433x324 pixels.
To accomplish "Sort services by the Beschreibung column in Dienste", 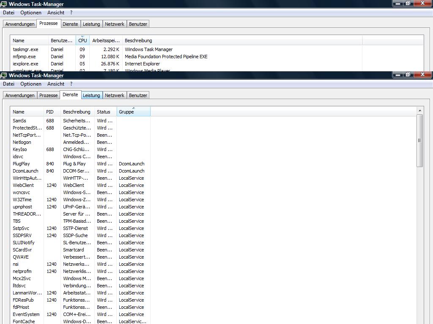I will click(x=77, y=111).
